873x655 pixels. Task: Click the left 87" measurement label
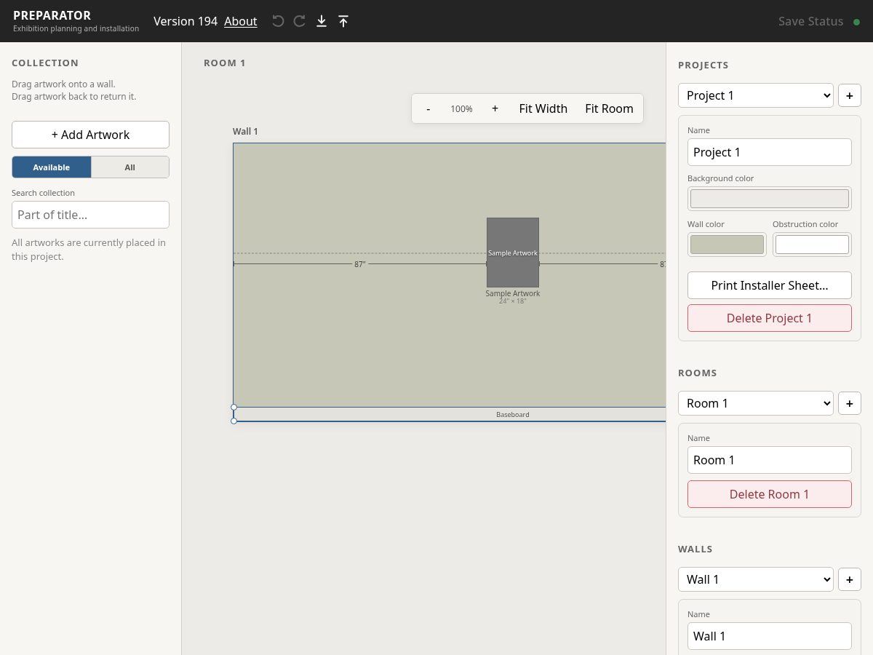pyautogui.click(x=360, y=264)
